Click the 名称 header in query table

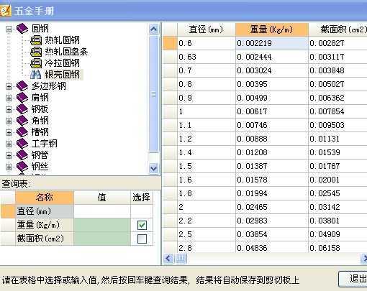(x=45, y=198)
